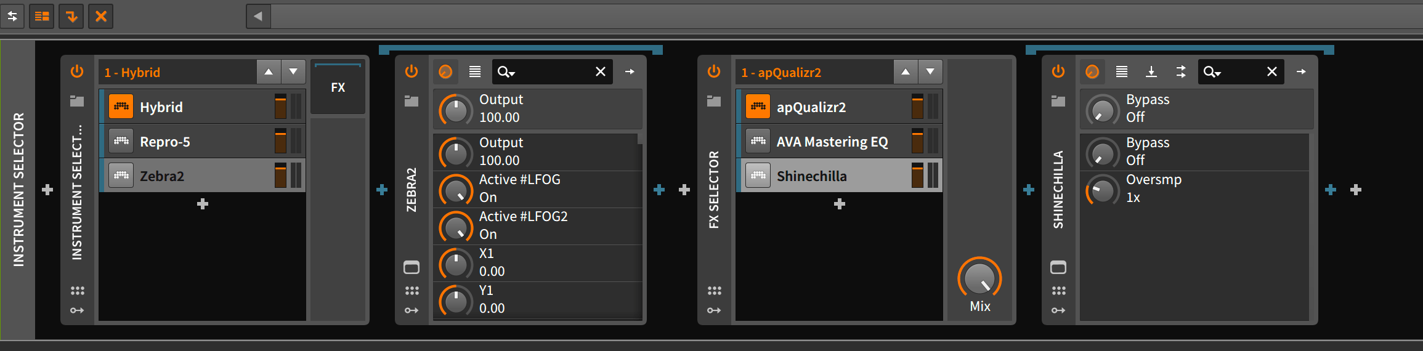Select previous FX with up arrow beside apQualizr2
Image resolution: width=1423 pixels, height=351 pixels.
click(906, 72)
